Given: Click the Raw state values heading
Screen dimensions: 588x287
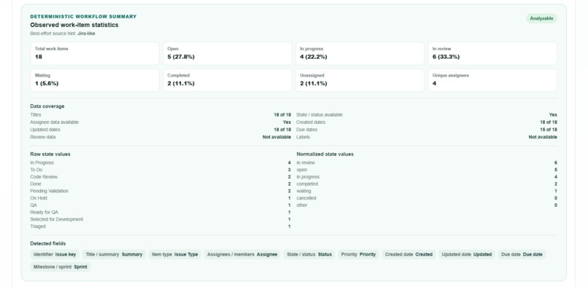Looking at the screenshot, I should [50, 154].
